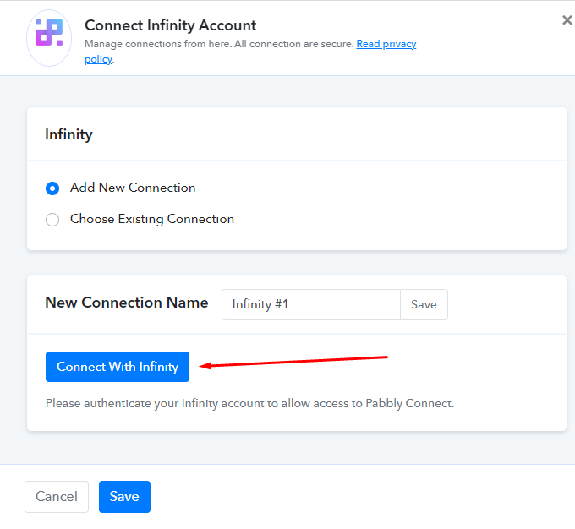
Task: Click Save attached to the connection name field
Action: [x=424, y=305]
